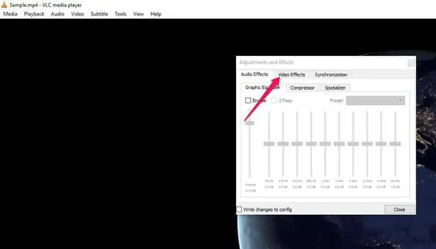
Task: Click the Close button in dialog
Action: click(x=399, y=210)
